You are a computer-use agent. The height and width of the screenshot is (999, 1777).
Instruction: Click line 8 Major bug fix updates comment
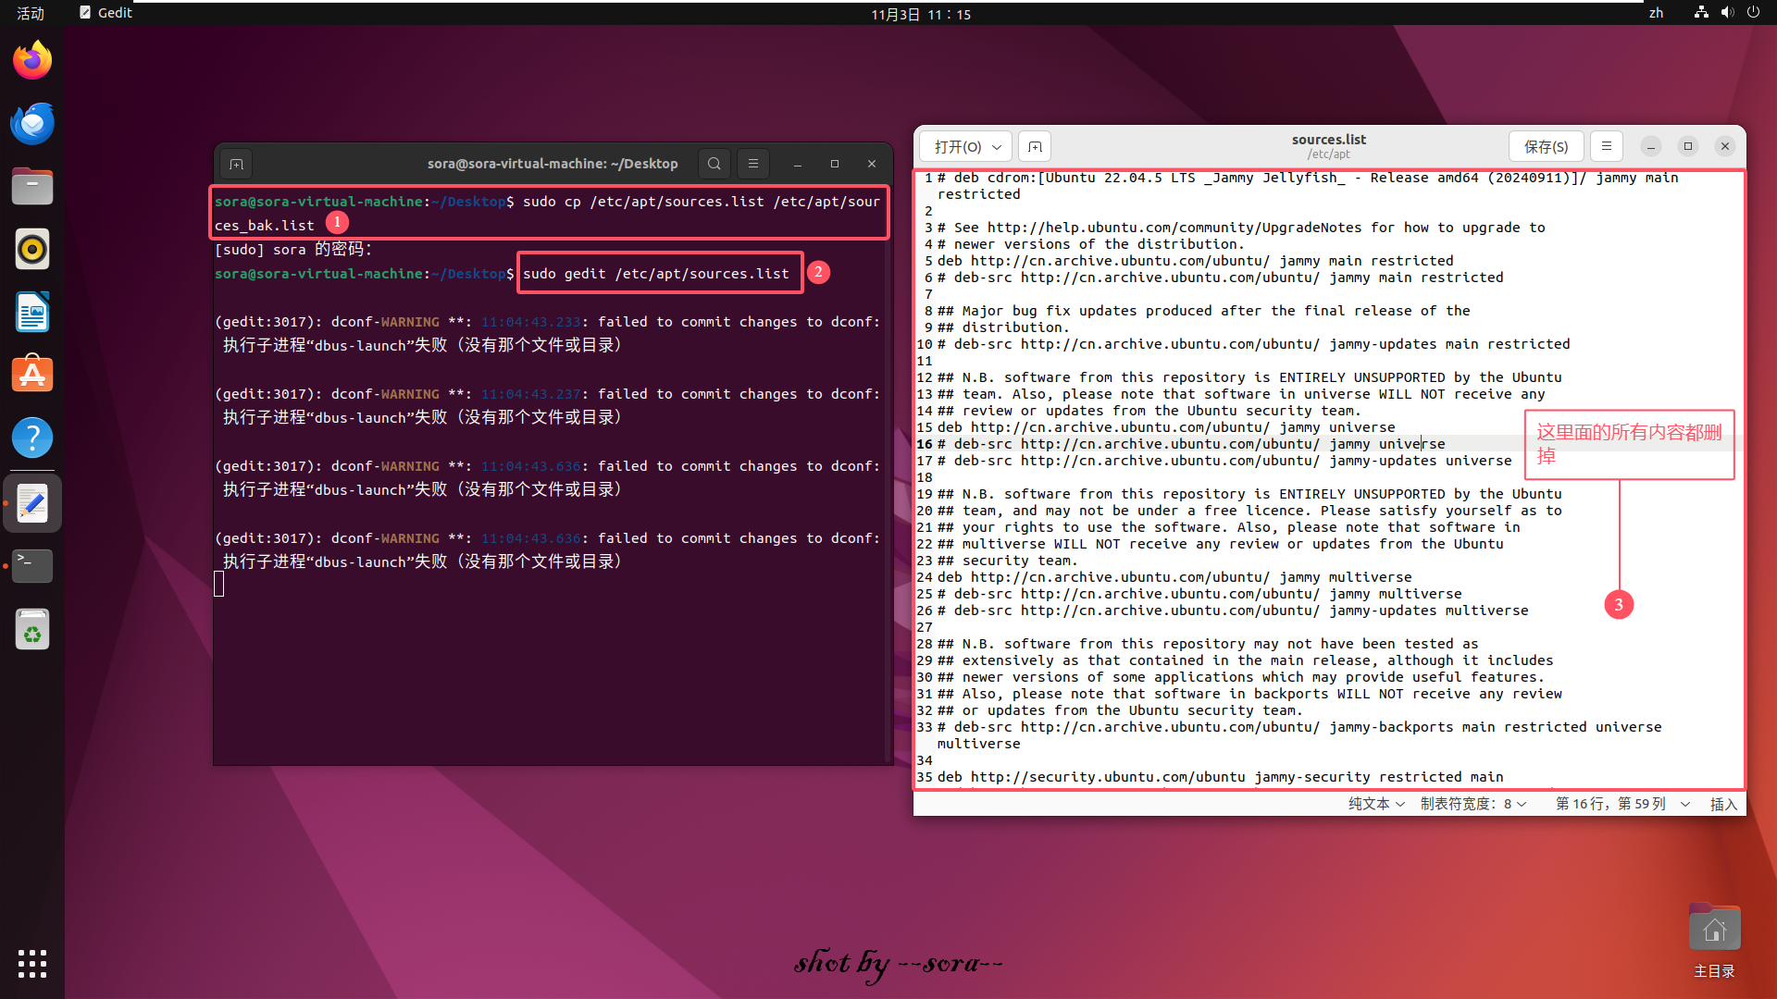click(1203, 311)
